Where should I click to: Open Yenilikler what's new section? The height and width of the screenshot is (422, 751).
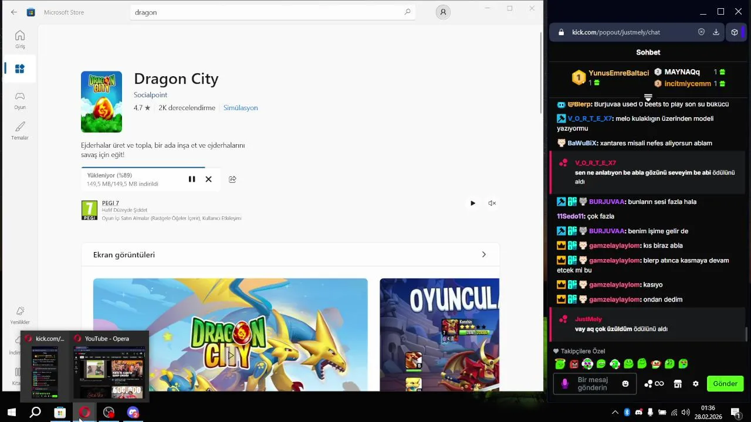20,315
